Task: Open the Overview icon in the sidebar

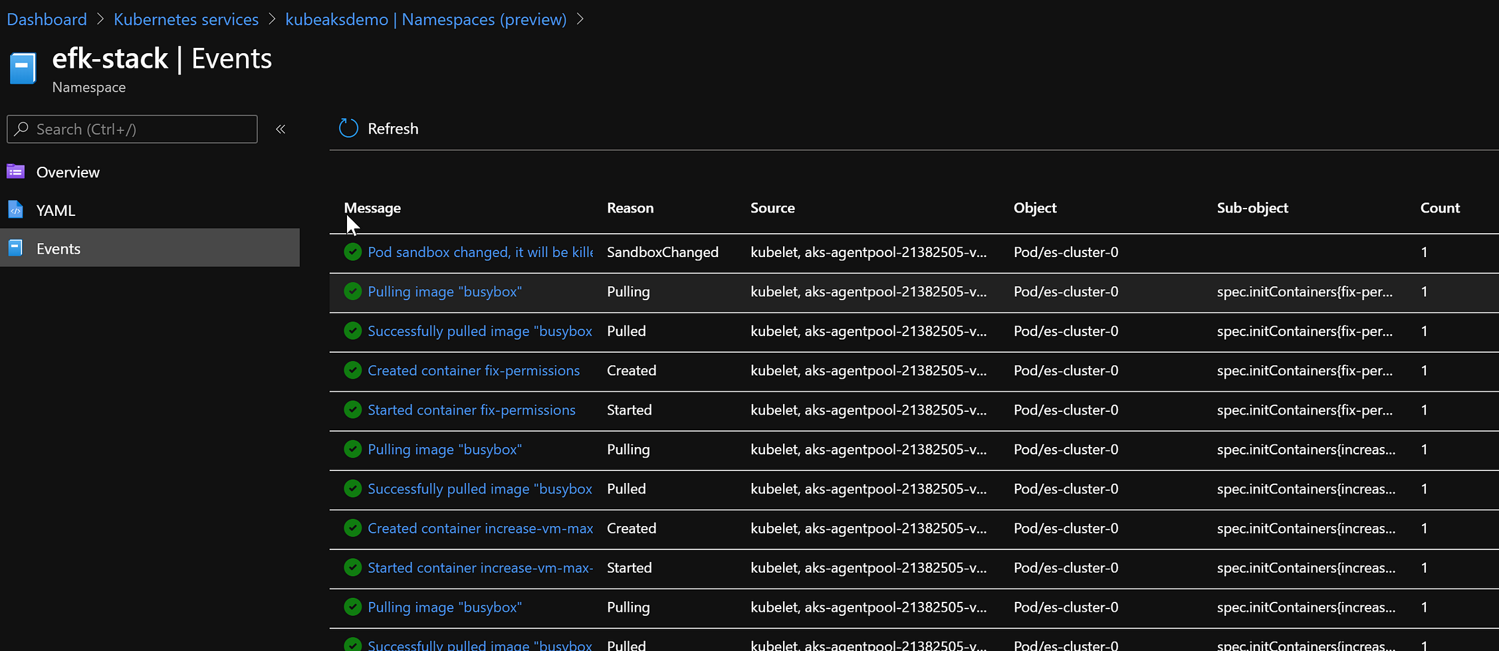Action: 16,172
